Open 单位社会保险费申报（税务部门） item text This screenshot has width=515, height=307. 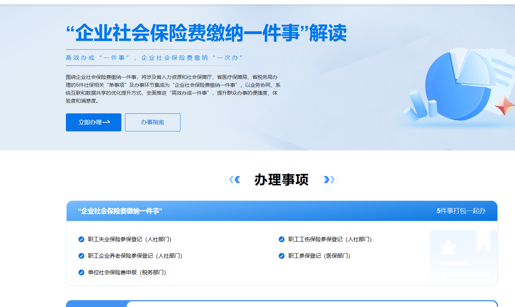127,272
